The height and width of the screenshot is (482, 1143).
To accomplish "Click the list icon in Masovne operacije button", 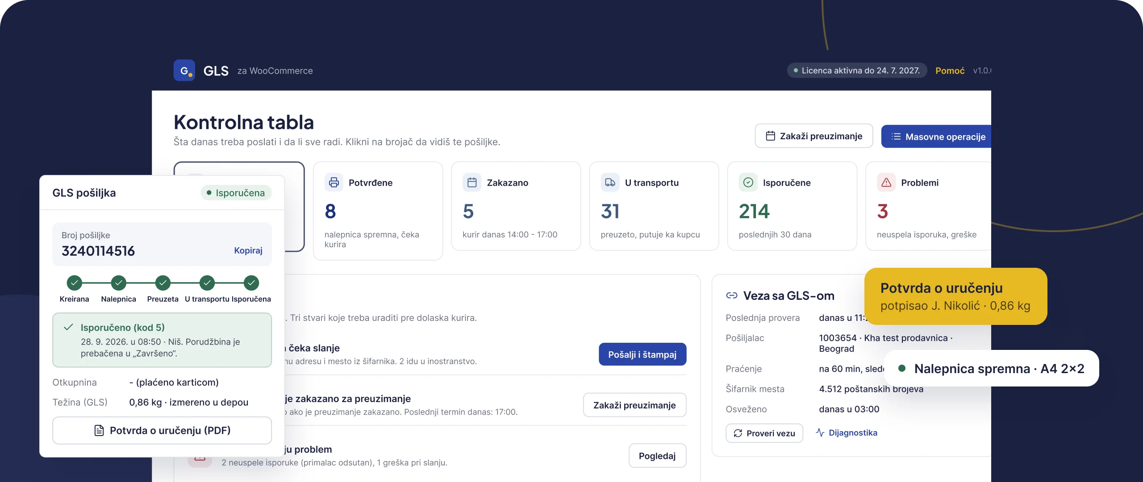I will (896, 137).
